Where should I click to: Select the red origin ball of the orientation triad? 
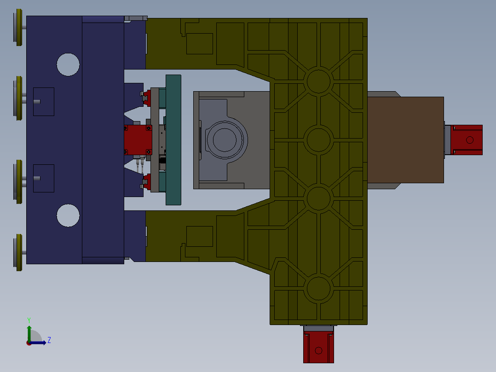[29, 343]
